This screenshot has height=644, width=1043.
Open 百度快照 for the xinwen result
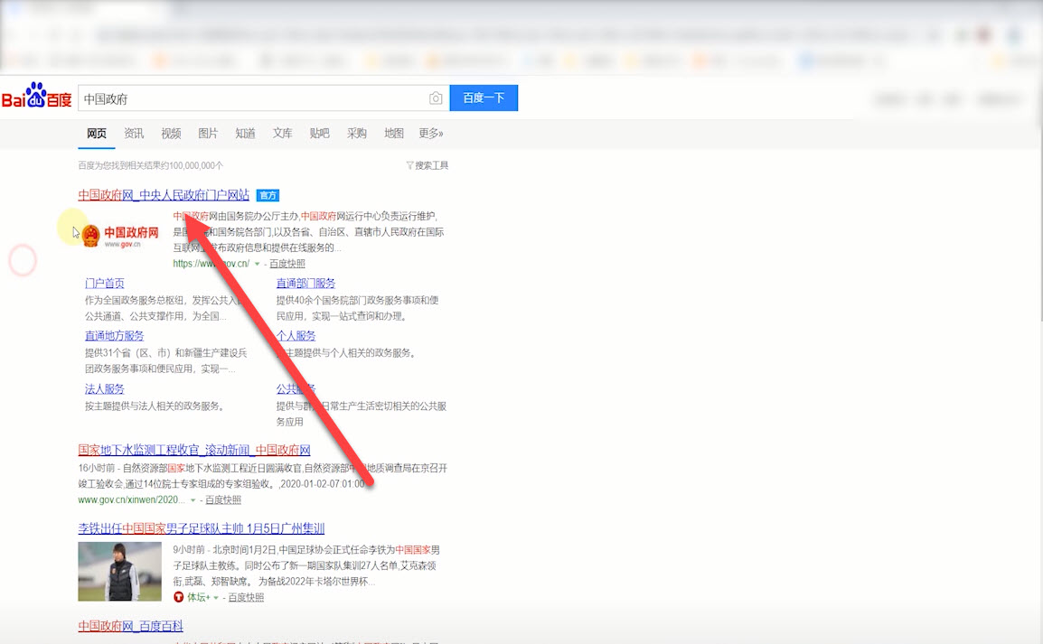coord(223,499)
